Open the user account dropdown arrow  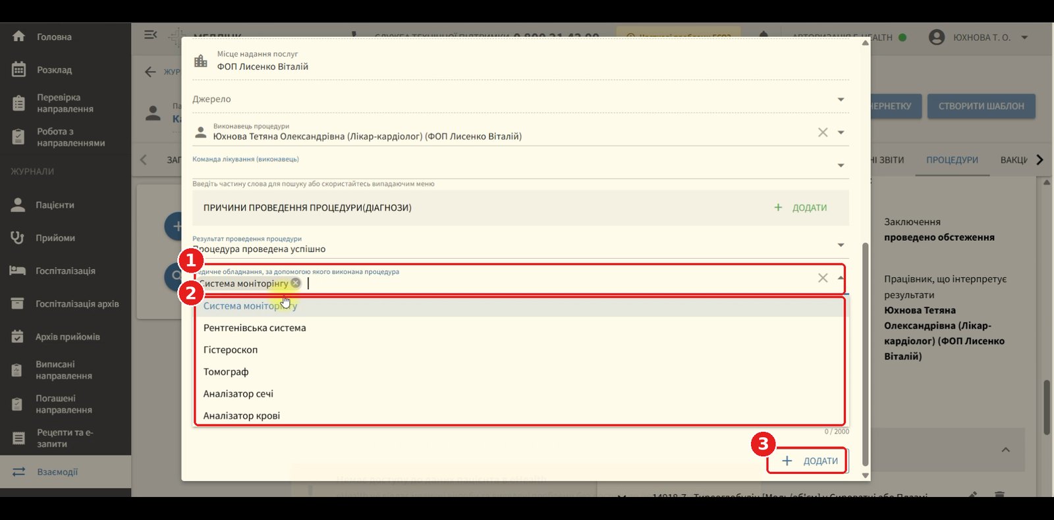1024,38
